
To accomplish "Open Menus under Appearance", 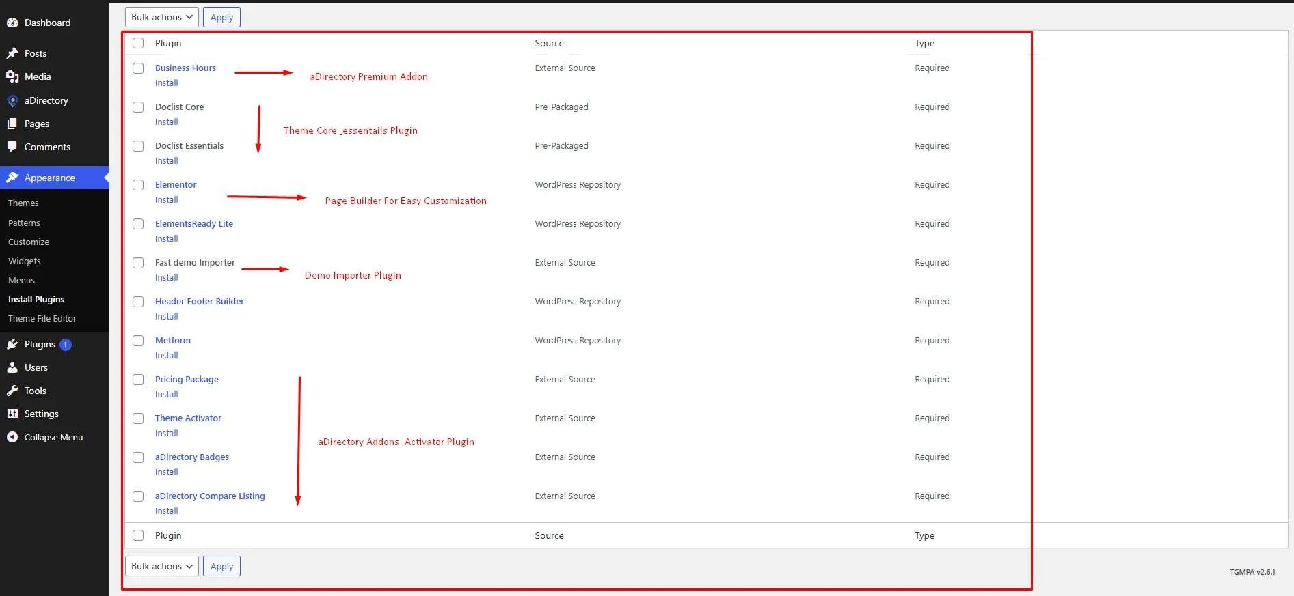I will point(21,280).
